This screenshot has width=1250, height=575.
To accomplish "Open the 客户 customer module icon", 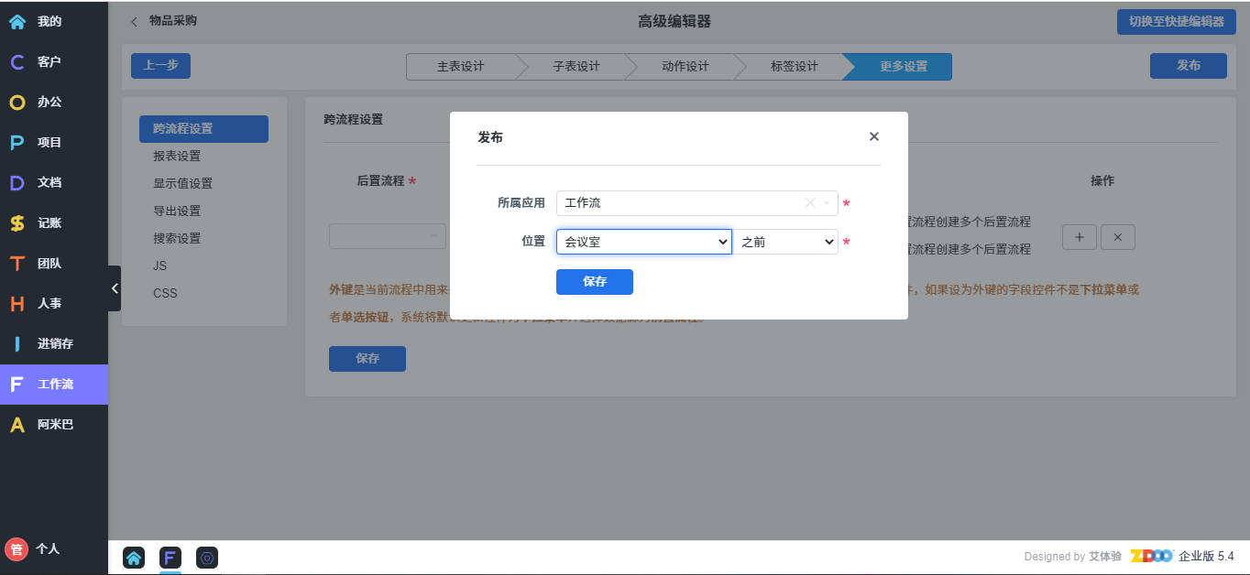I will click(17, 62).
